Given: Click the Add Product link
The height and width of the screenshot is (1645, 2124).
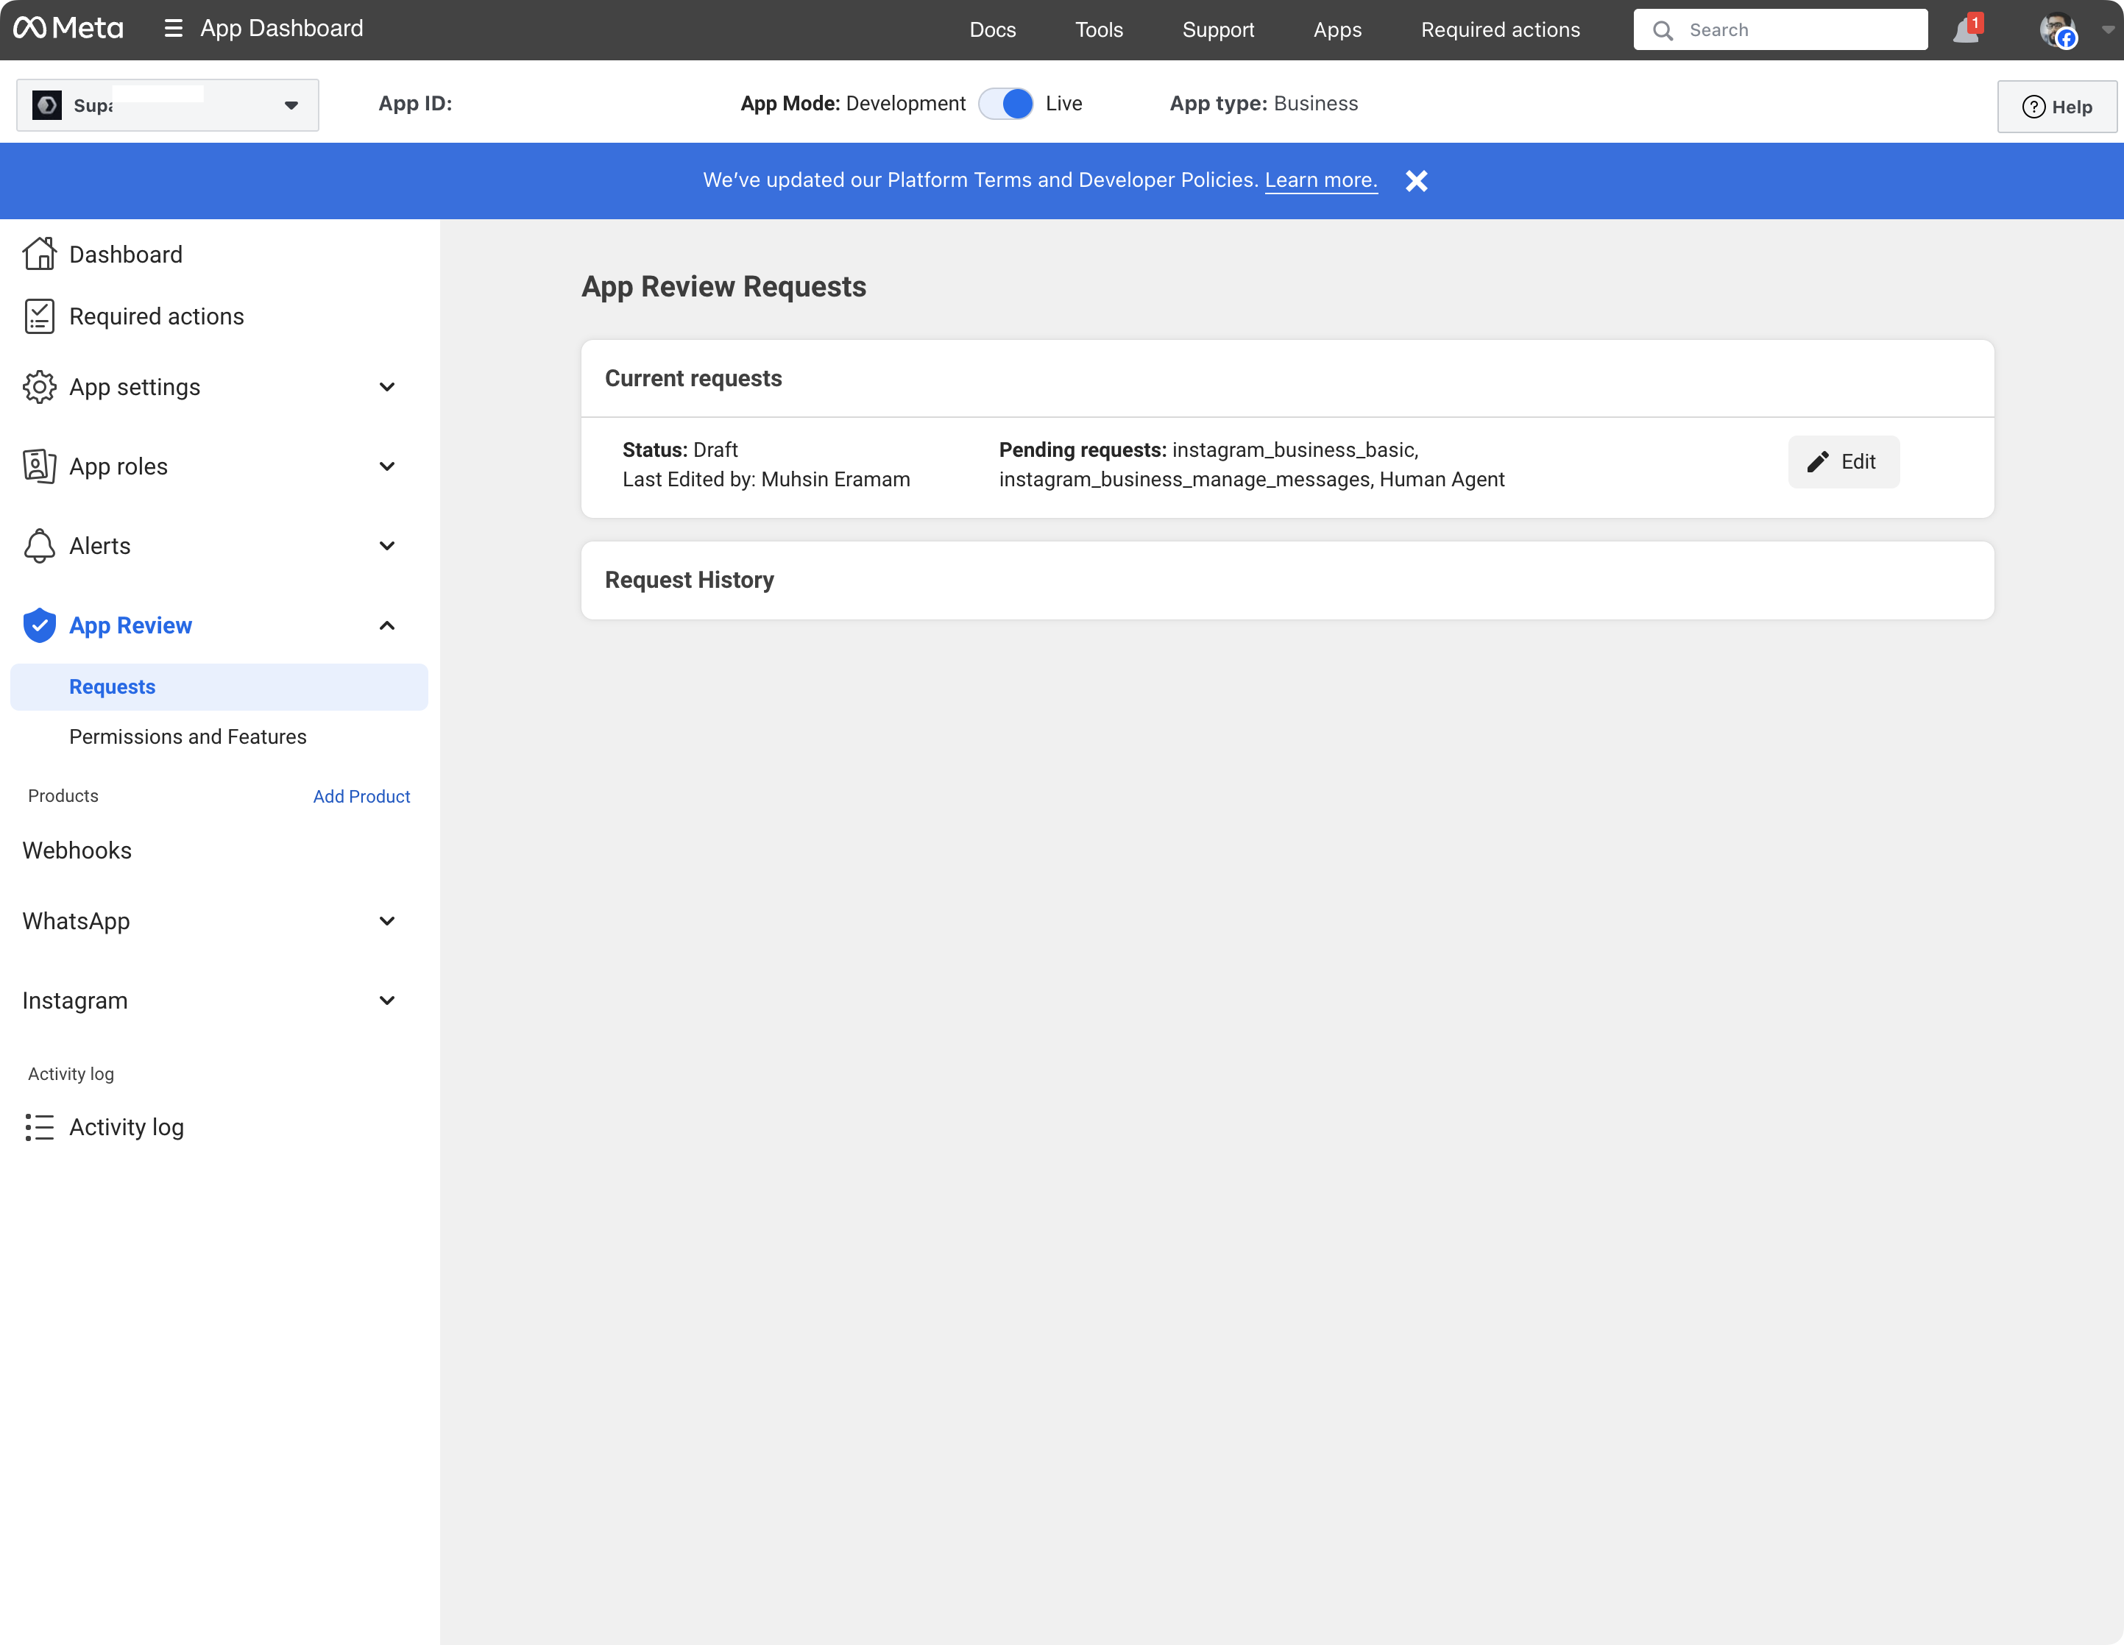Looking at the screenshot, I should point(361,796).
